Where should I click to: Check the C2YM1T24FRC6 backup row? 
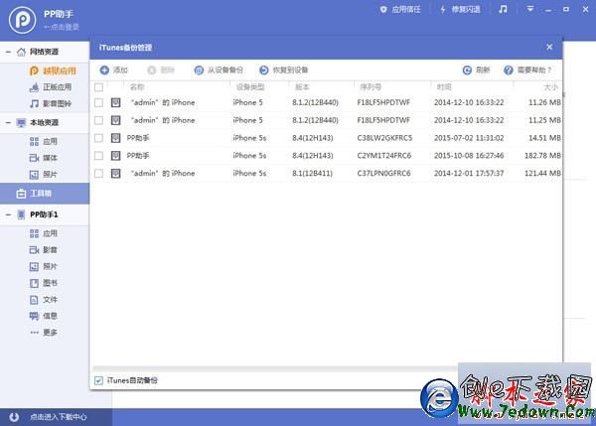[98, 156]
